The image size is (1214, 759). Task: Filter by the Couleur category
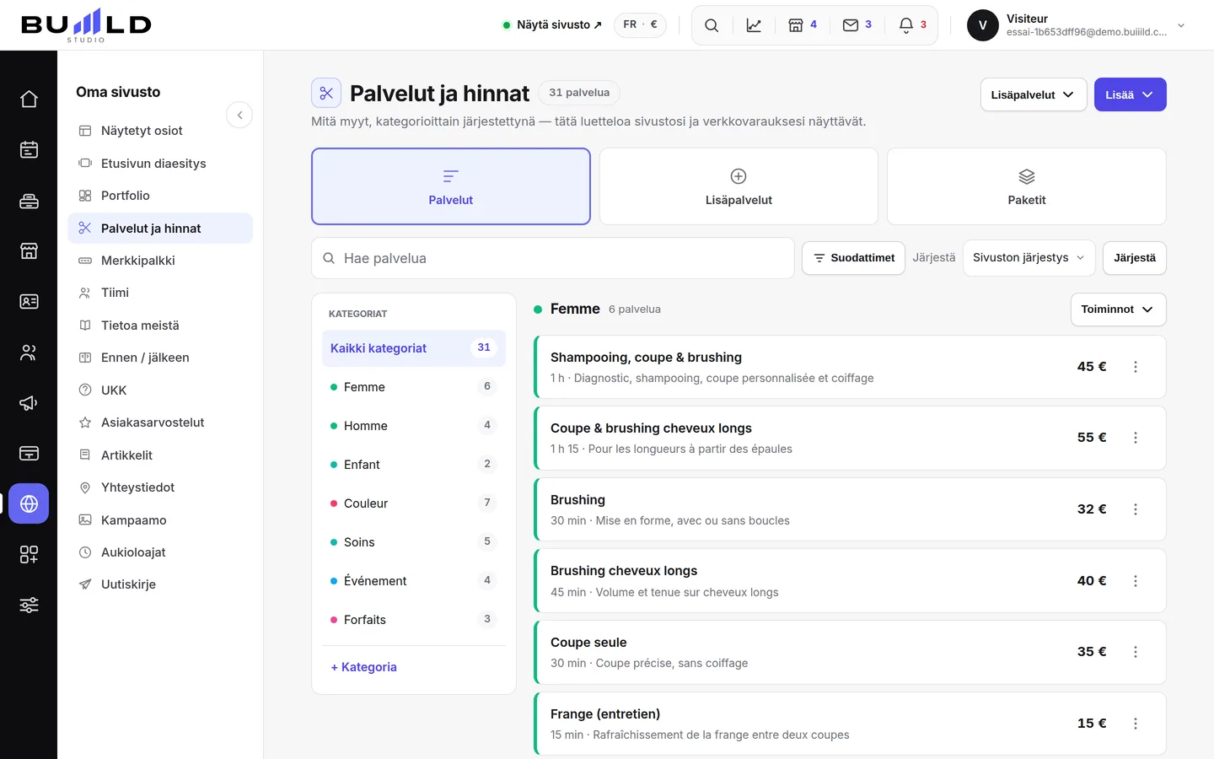pyautogui.click(x=413, y=503)
